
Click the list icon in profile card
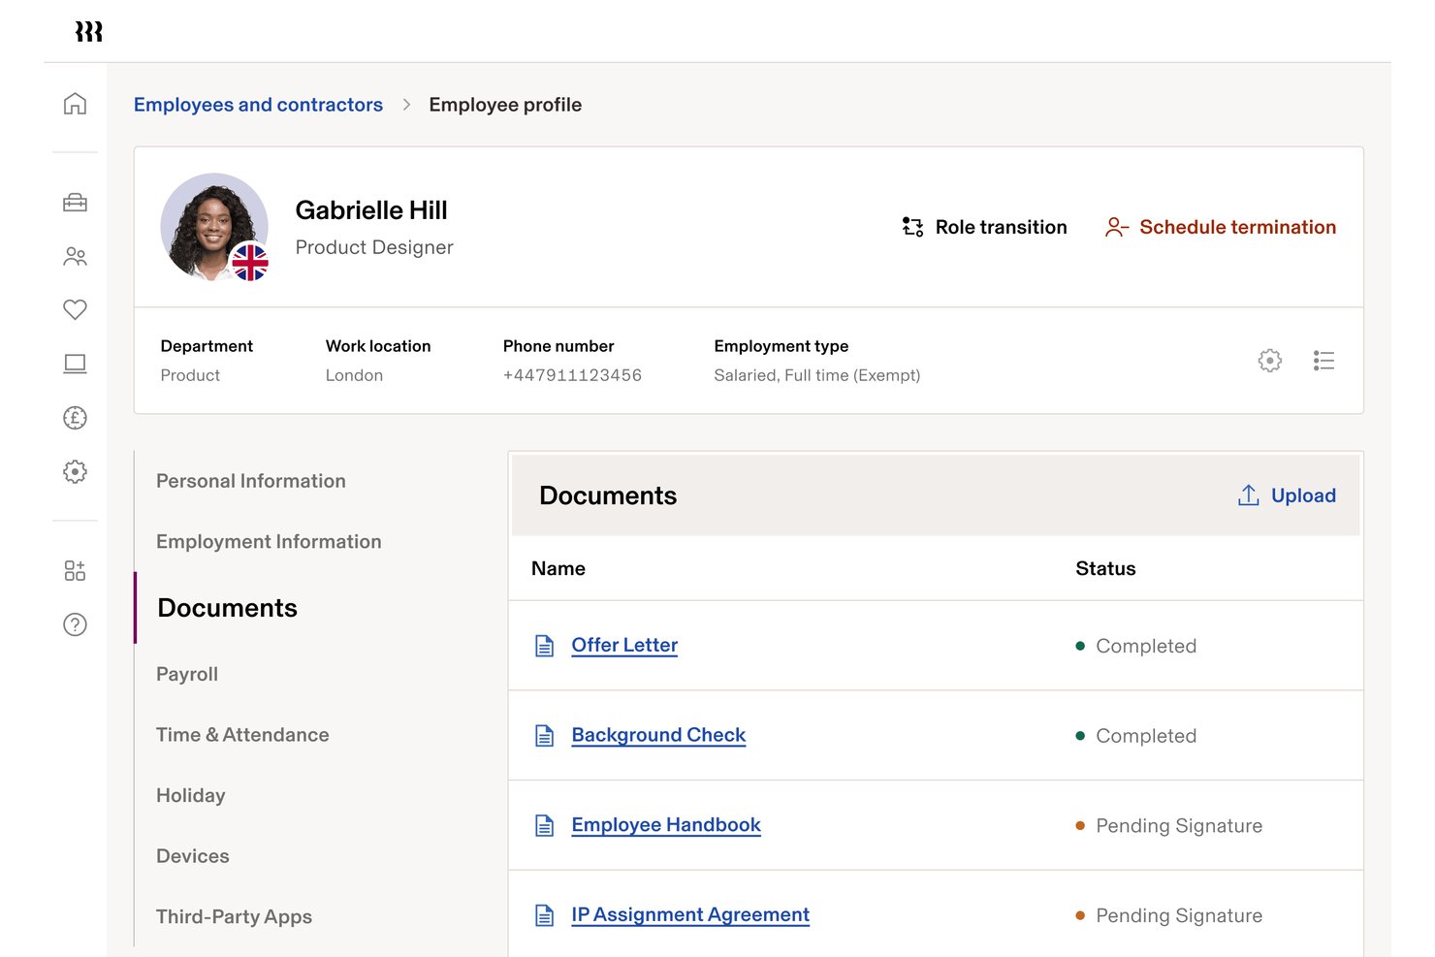1323,361
